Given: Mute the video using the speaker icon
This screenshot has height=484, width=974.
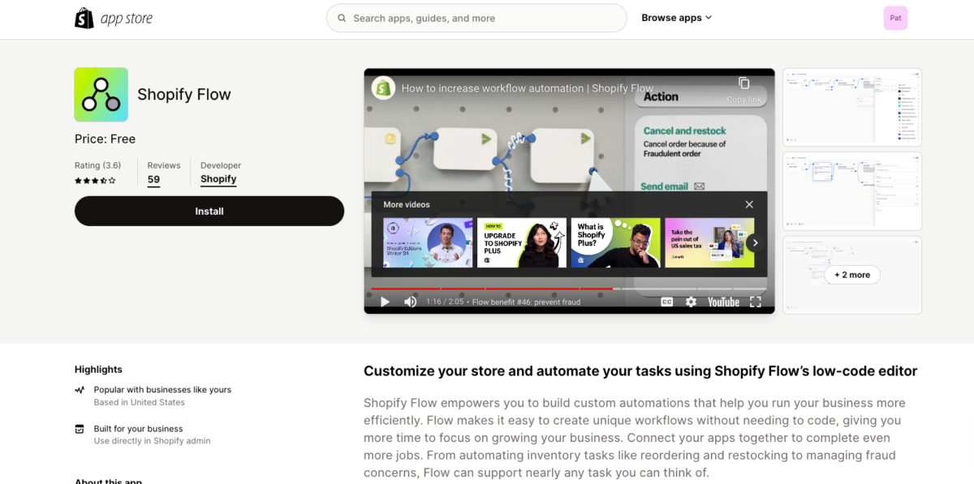Looking at the screenshot, I should [411, 302].
